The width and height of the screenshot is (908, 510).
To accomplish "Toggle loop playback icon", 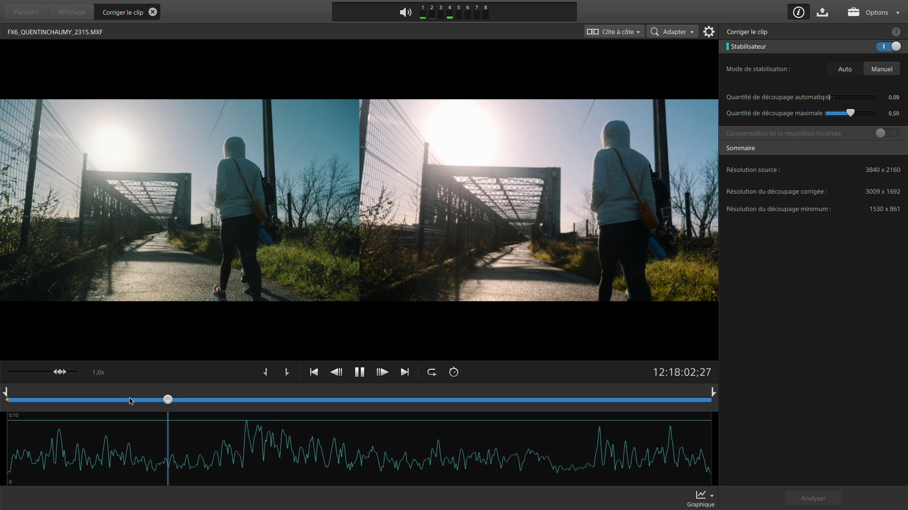I will tap(432, 372).
